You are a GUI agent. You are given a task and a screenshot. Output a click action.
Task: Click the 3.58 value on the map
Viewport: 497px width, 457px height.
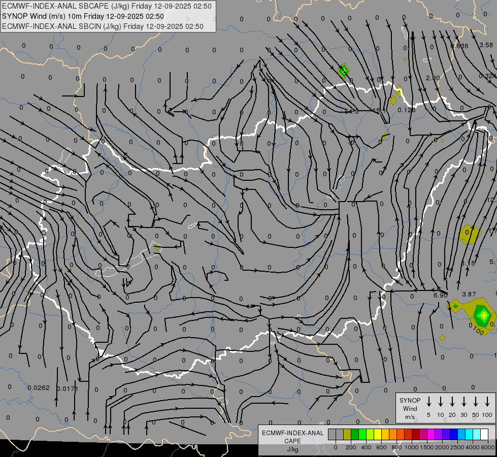[486, 45]
